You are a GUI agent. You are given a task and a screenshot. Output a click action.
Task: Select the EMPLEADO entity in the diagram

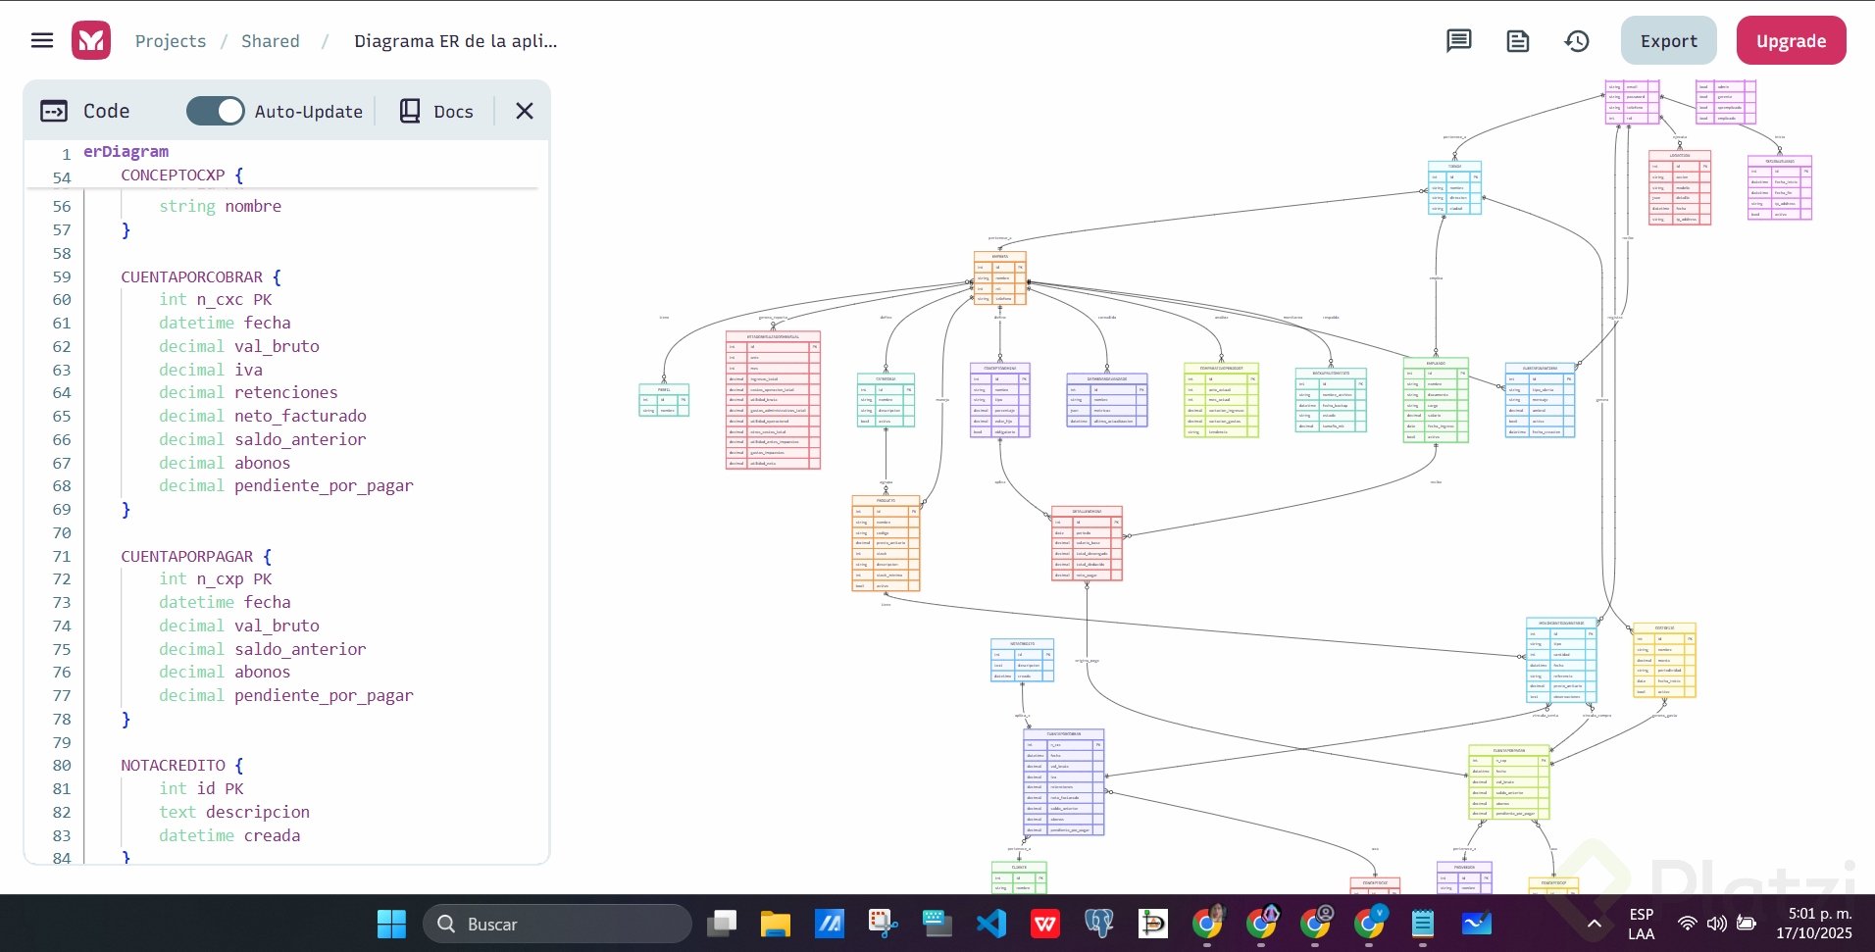pyautogui.click(x=1436, y=400)
